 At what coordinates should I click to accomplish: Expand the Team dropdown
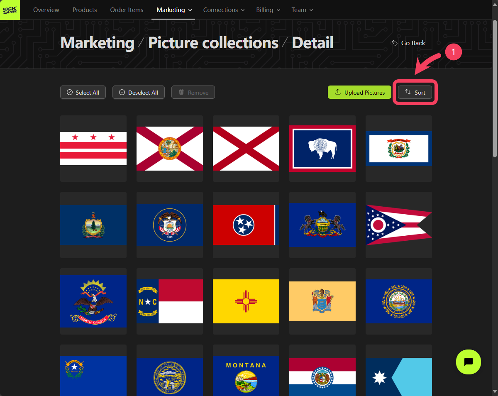tap(302, 10)
